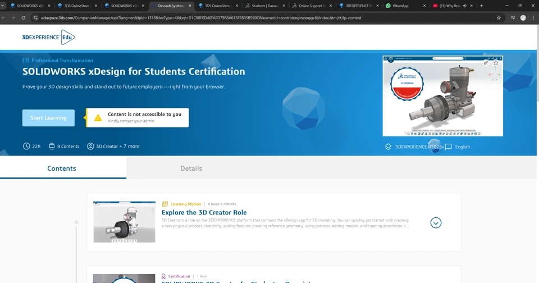Reload the page
The width and height of the screenshot is (539, 283).
(24, 18)
